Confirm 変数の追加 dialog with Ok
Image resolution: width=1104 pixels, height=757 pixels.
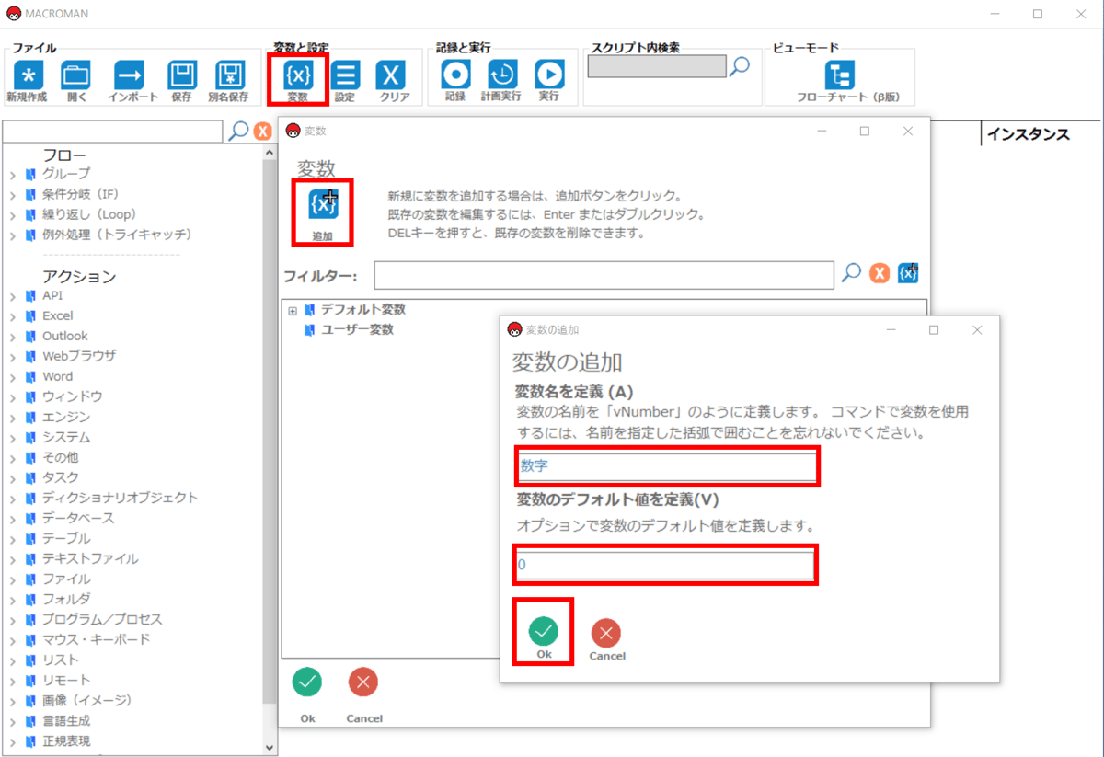(x=544, y=631)
